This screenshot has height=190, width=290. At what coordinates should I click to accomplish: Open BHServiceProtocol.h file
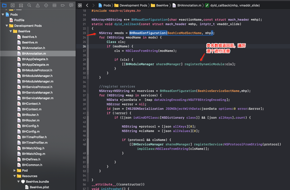click(x=37, y=87)
